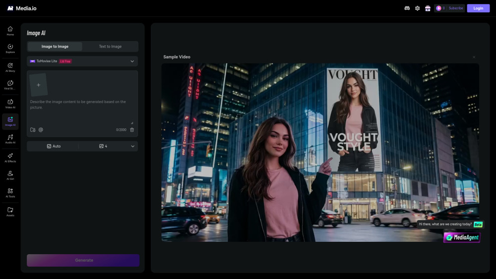Click the Sample Video heading
Image resolution: width=496 pixels, height=279 pixels.
coord(177,57)
